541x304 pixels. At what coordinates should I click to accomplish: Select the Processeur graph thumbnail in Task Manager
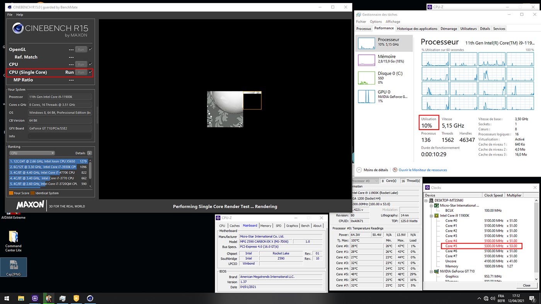tap(366, 43)
